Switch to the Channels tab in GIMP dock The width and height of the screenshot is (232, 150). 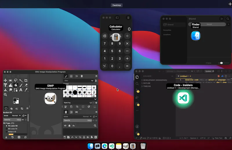[71, 112]
